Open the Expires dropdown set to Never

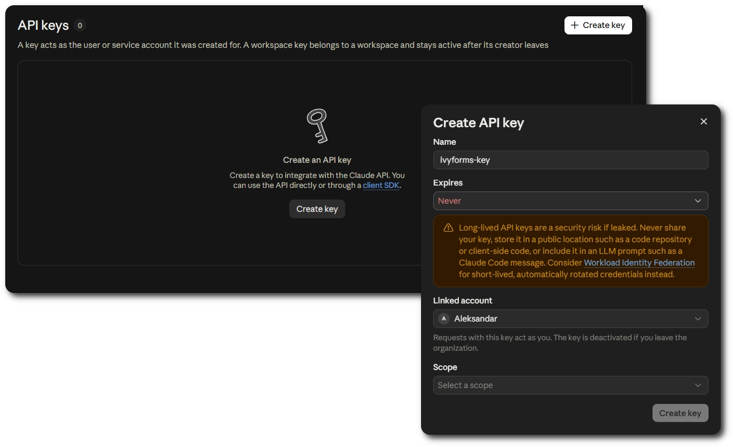(x=570, y=201)
